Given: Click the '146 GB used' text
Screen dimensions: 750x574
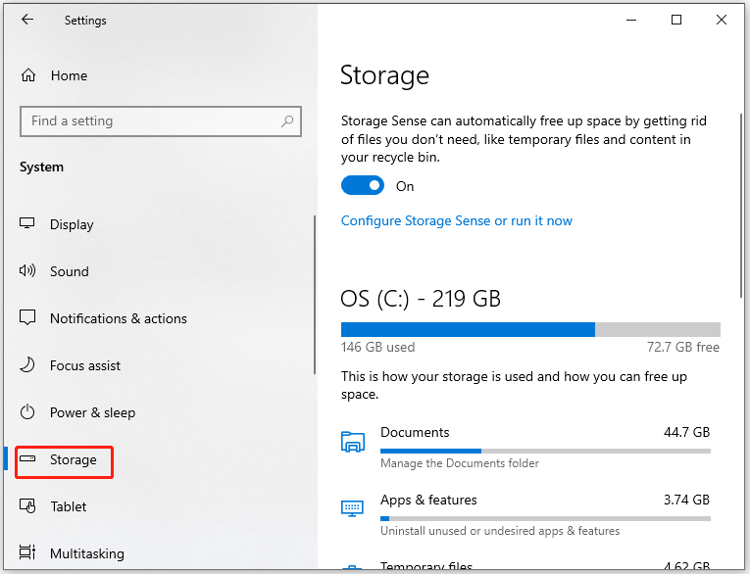Looking at the screenshot, I should [x=377, y=347].
